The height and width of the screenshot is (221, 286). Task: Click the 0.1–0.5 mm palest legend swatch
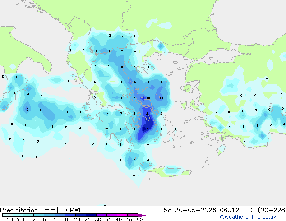[x=8, y=215]
